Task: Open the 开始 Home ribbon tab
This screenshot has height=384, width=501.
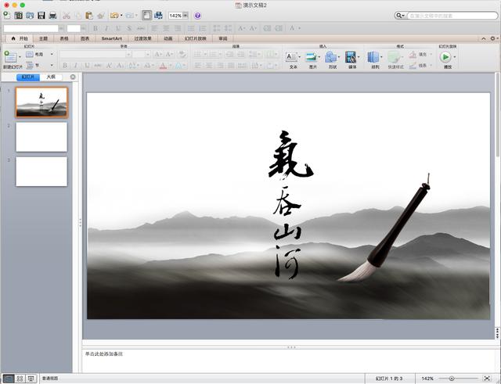Action: click(x=20, y=38)
